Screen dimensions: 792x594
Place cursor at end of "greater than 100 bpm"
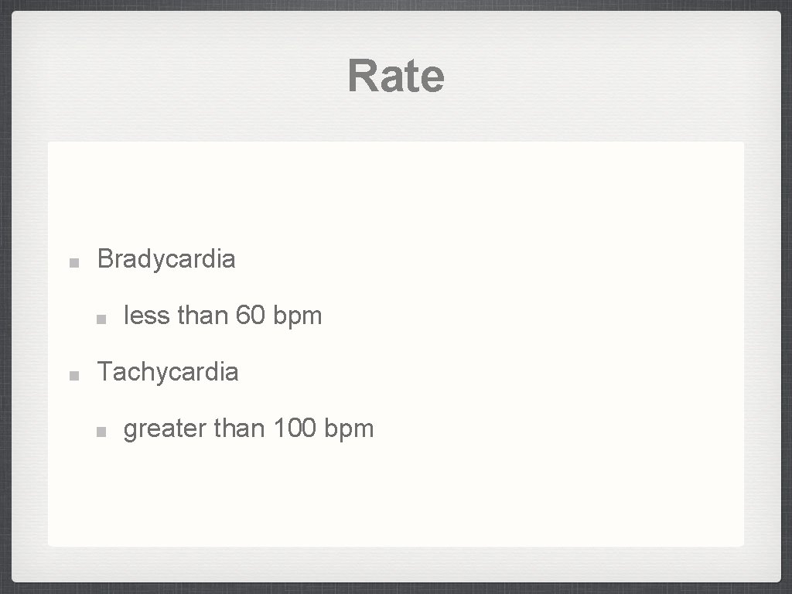click(374, 428)
